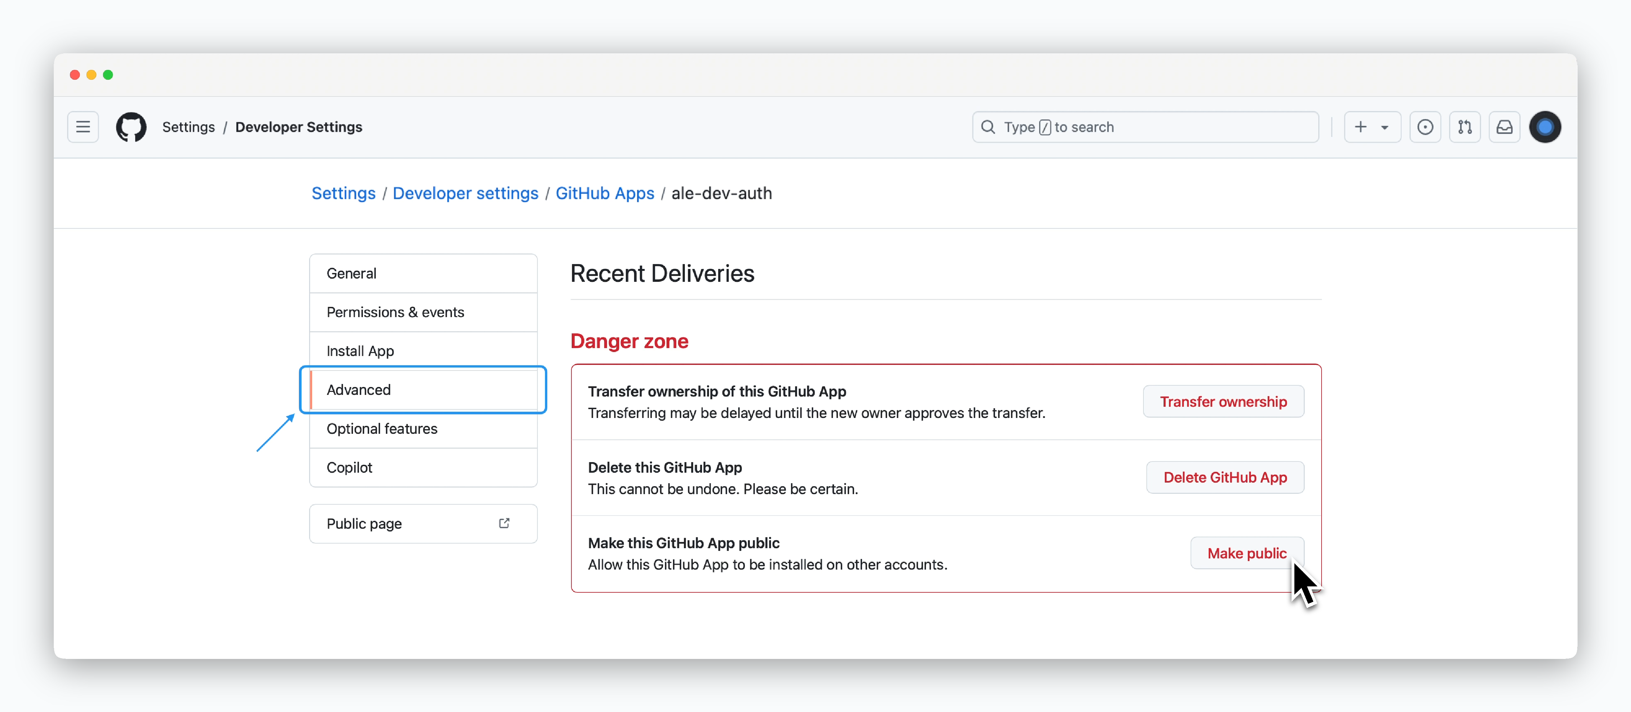Click the search magnifier icon

point(988,127)
